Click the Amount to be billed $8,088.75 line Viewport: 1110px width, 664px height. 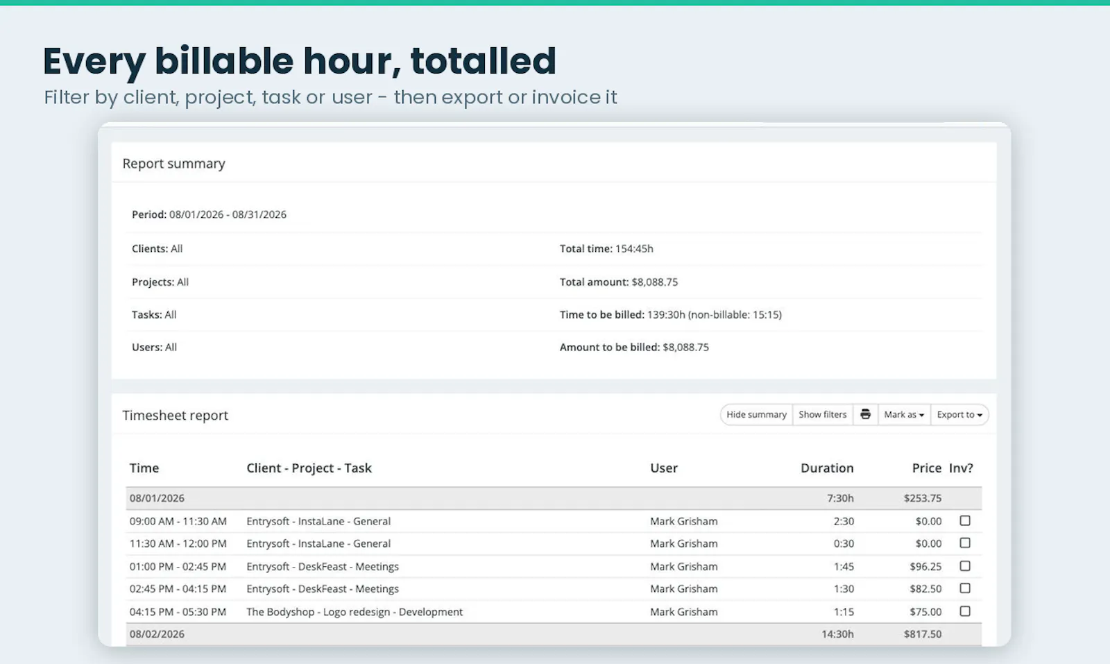[x=634, y=347]
